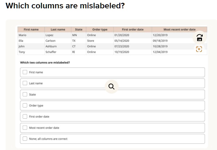
Task: Select None; all columns are correct checkbox
Action: [x=25, y=139]
